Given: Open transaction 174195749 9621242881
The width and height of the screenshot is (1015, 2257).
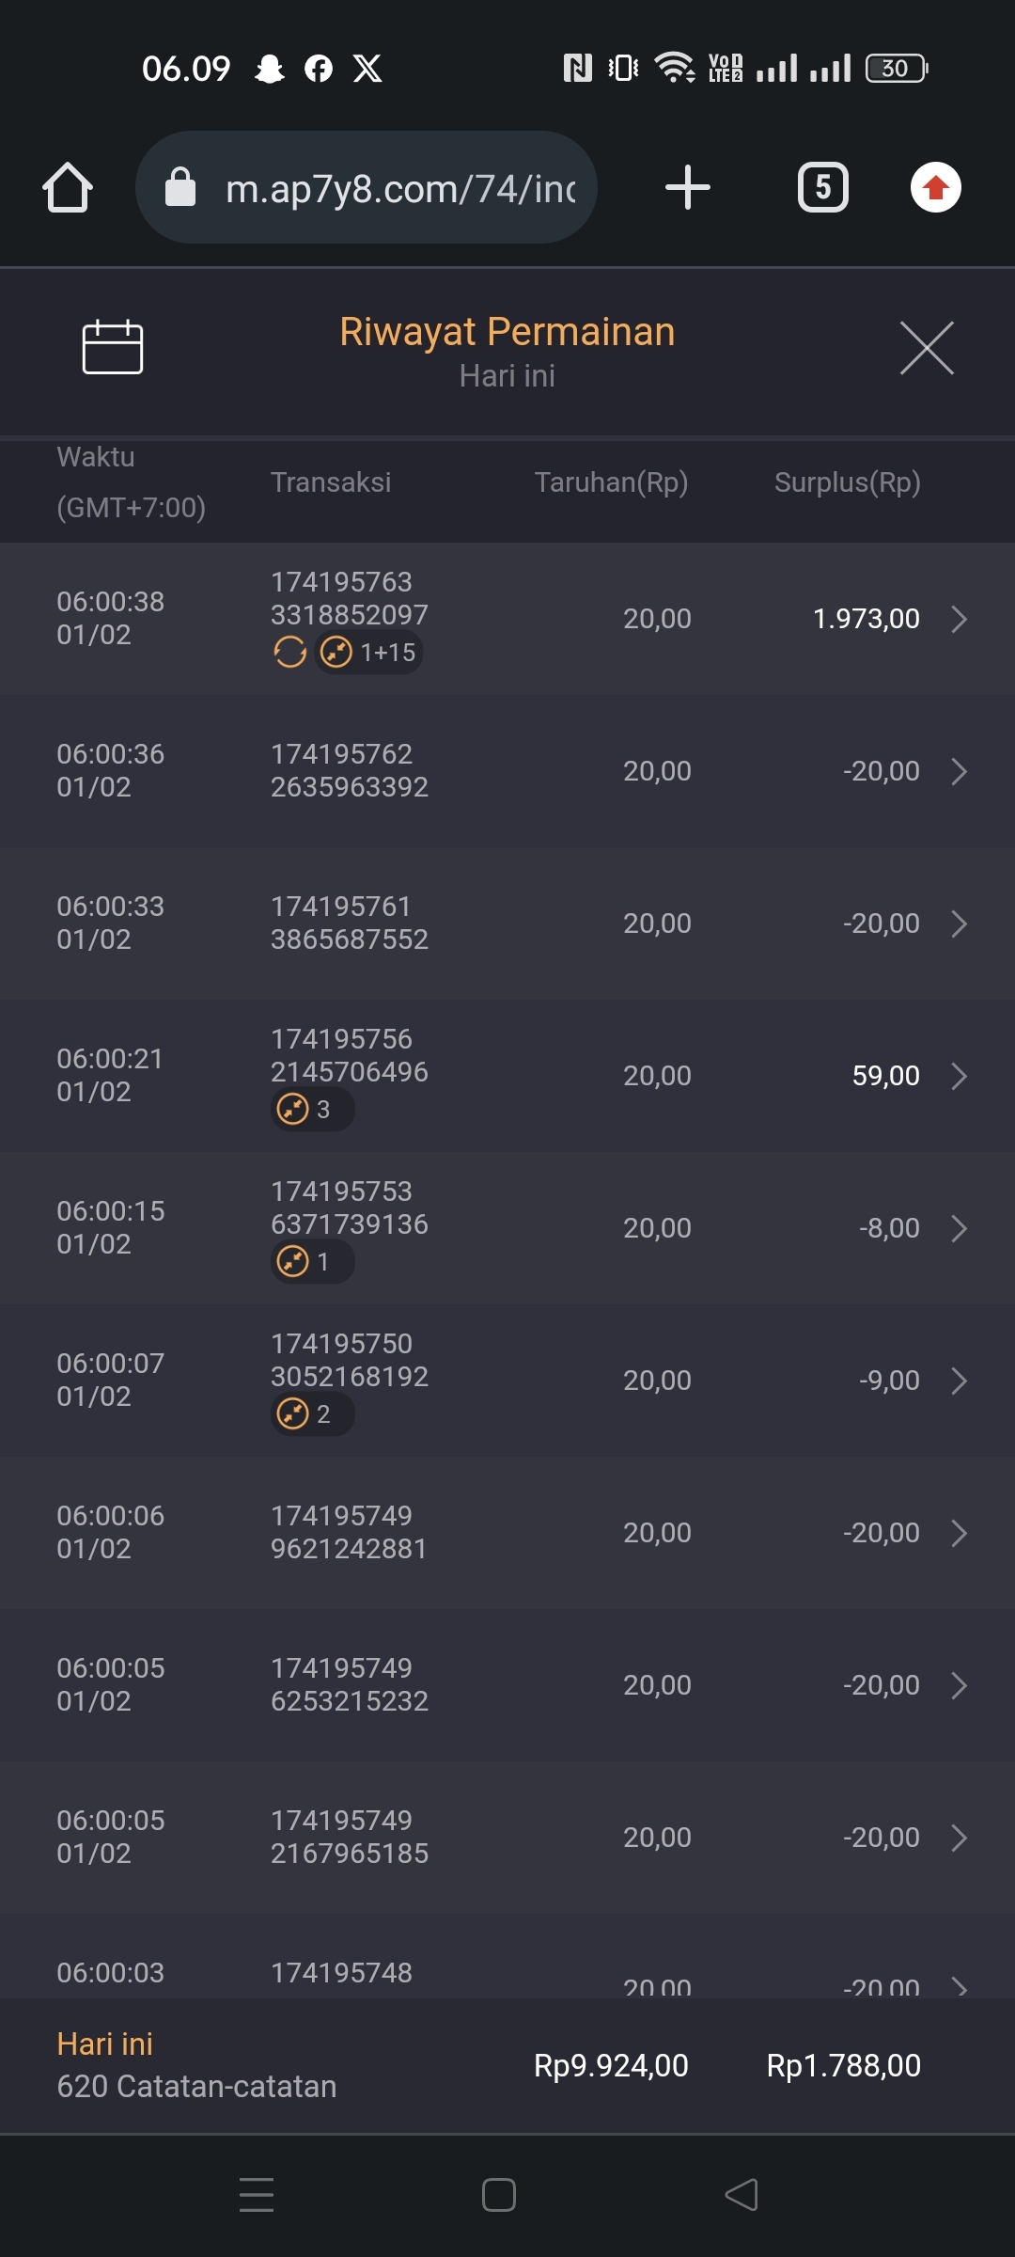Looking at the screenshot, I should (349, 1532).
